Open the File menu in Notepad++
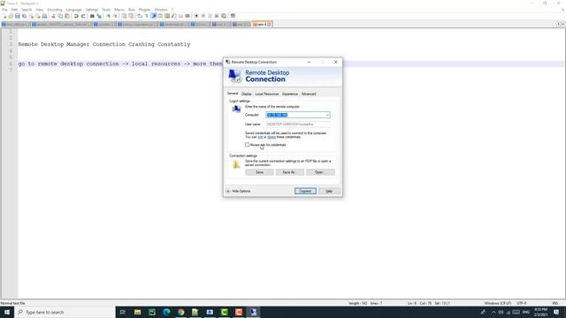The width and height of the screenshot is (566, 318). pyautogui.click(x=4, y=10)
